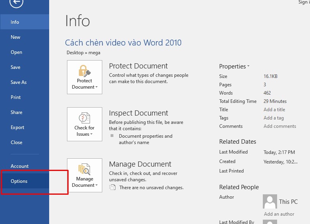Click the Desktop » mega file path
The width and height of the screenshot is (310, 224).
click(x=83, y=53)
